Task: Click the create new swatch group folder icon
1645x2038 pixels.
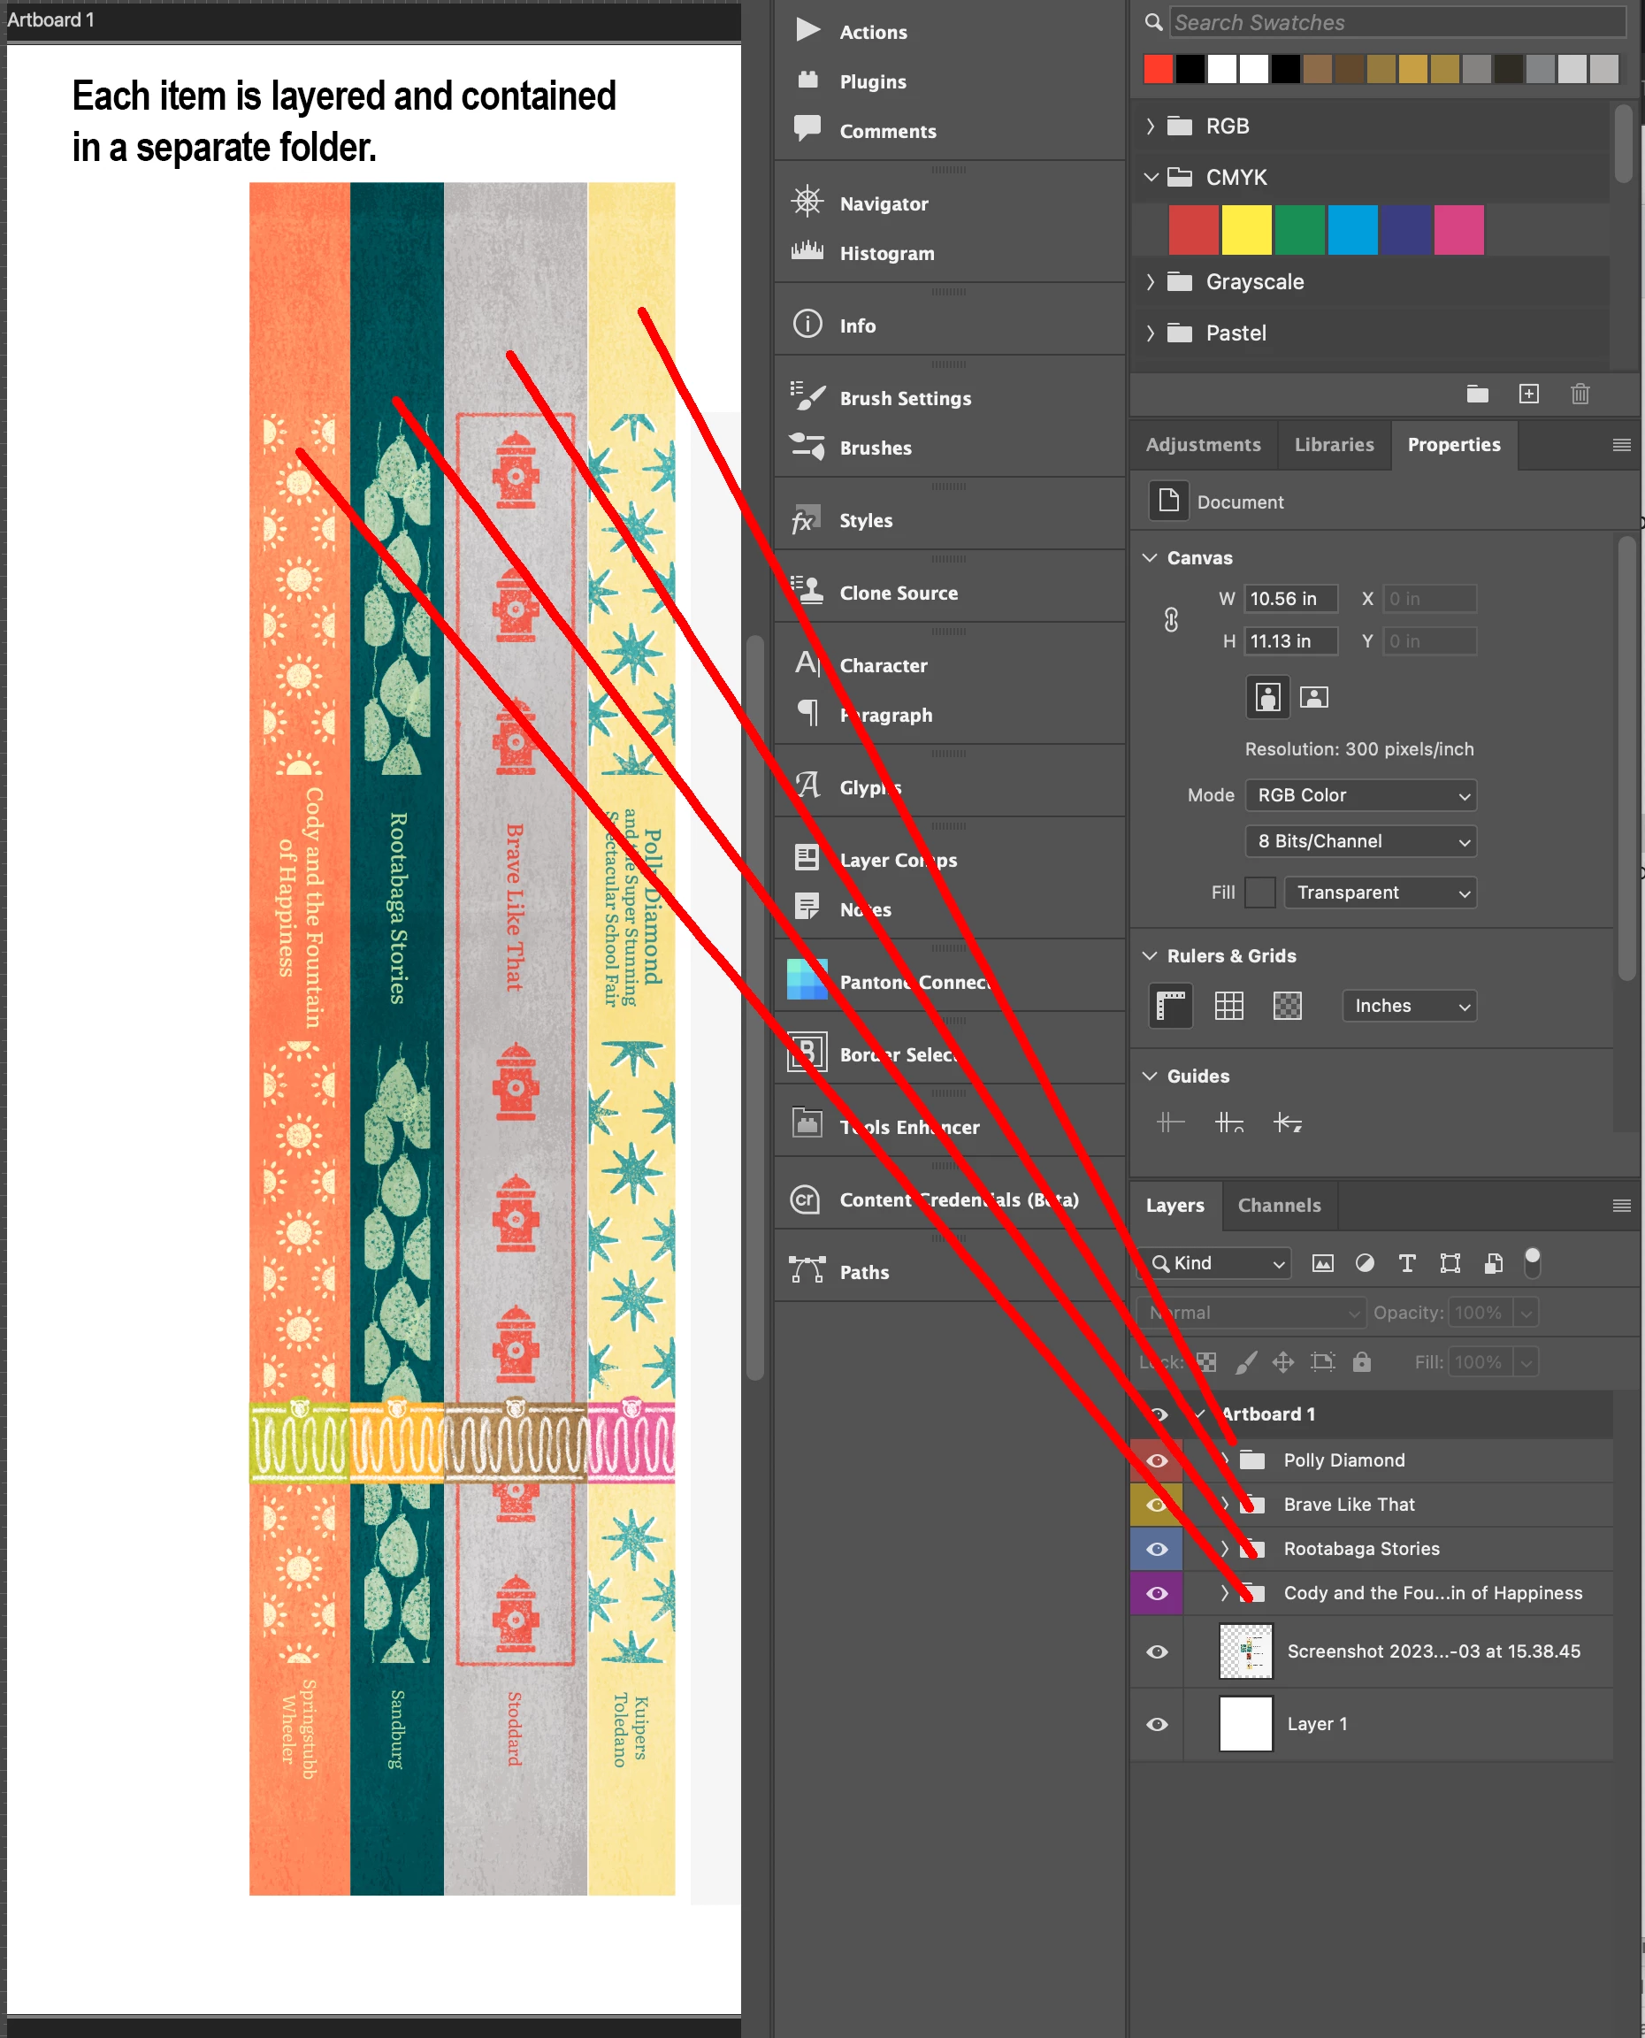Action: (x=1477, y=395)
